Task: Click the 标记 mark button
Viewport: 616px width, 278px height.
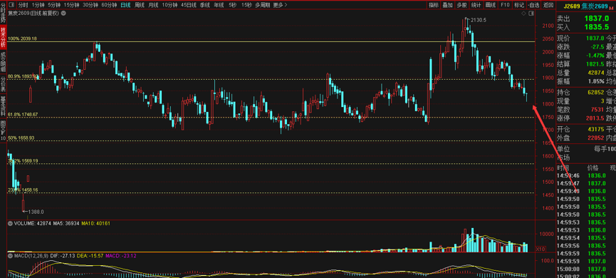Action: (519, 5)
